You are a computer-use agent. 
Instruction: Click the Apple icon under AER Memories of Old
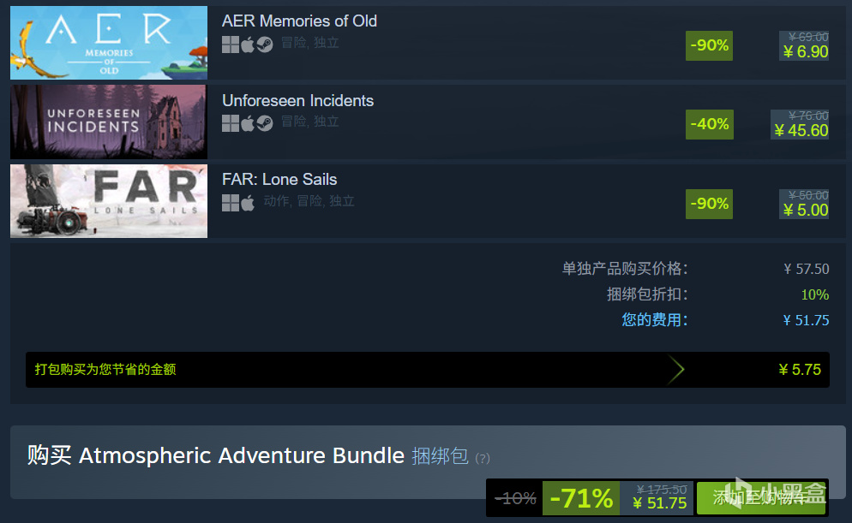click(x=247, y=45)
